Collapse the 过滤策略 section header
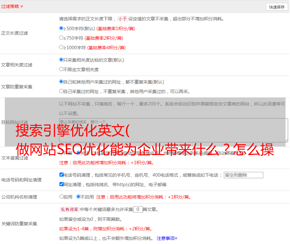 (12, 6)
